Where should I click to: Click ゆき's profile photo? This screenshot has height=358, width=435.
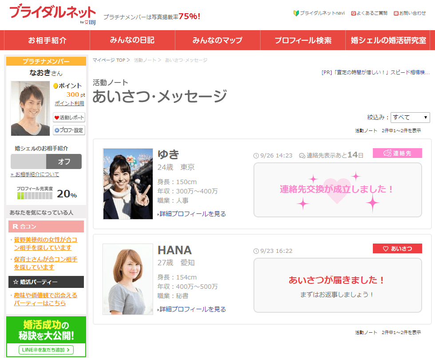click(128, 184)
